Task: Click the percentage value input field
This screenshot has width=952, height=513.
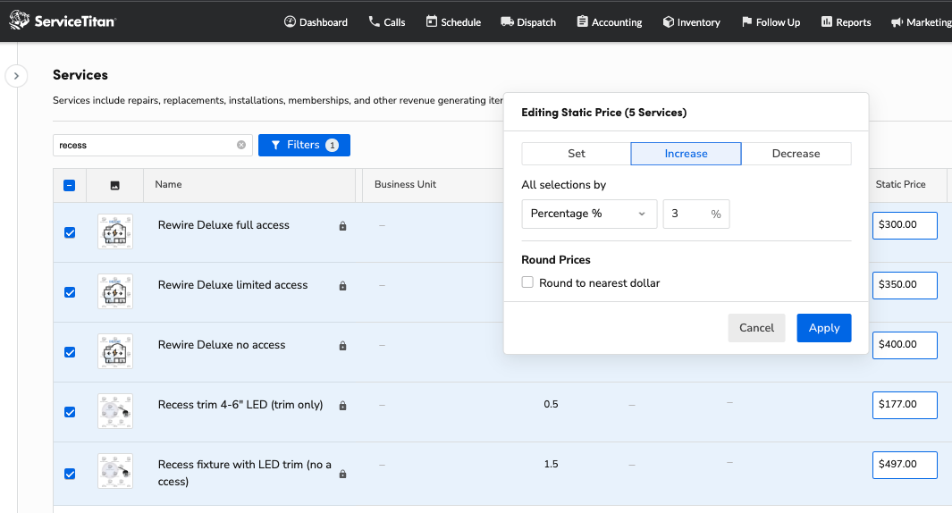Action: tap(695, 214)
